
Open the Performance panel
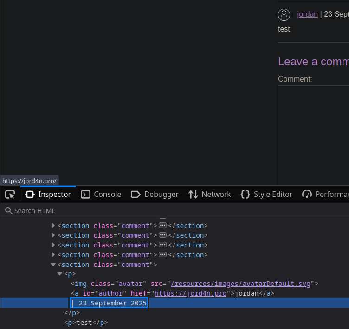[x=325, y=195]
